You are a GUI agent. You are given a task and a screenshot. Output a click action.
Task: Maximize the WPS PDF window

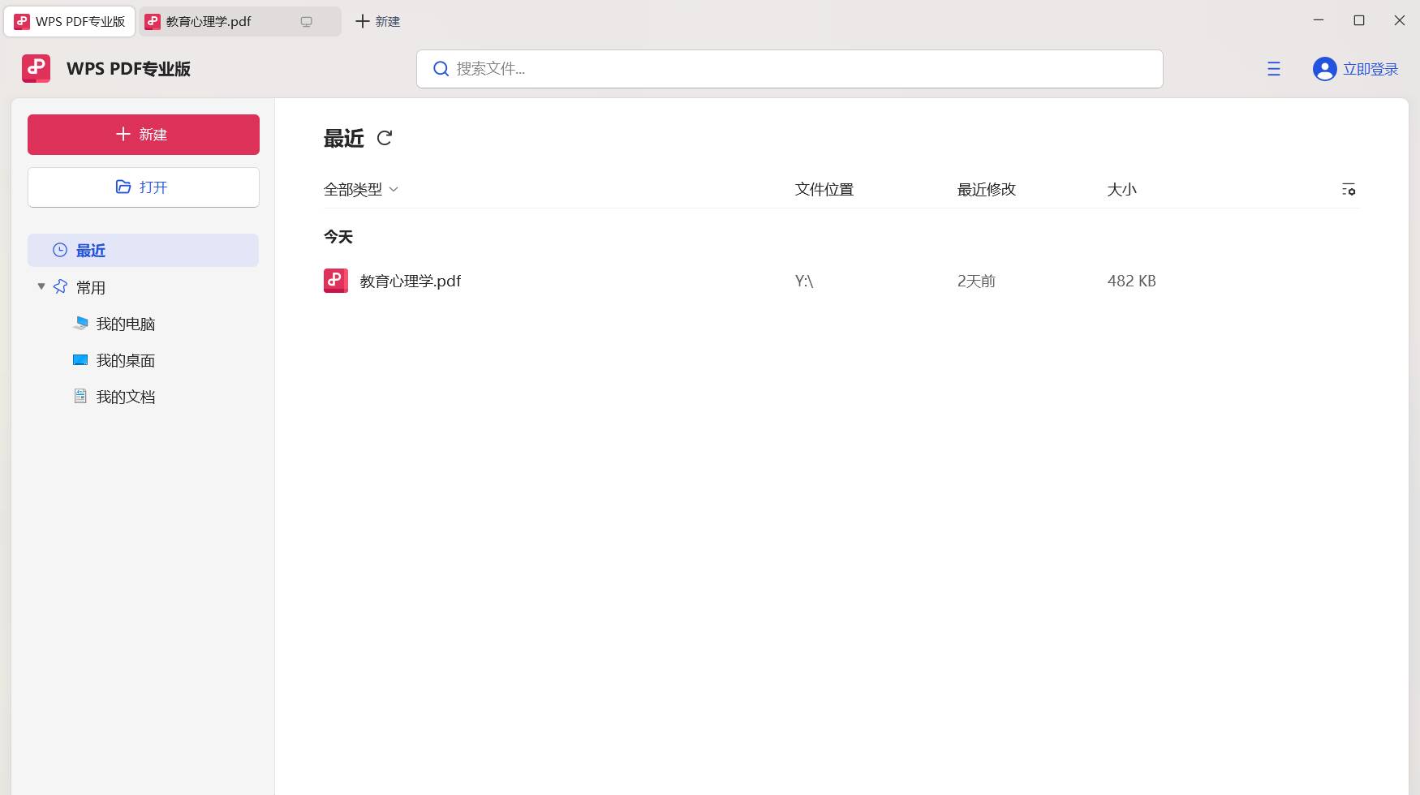click(1359, 20)
